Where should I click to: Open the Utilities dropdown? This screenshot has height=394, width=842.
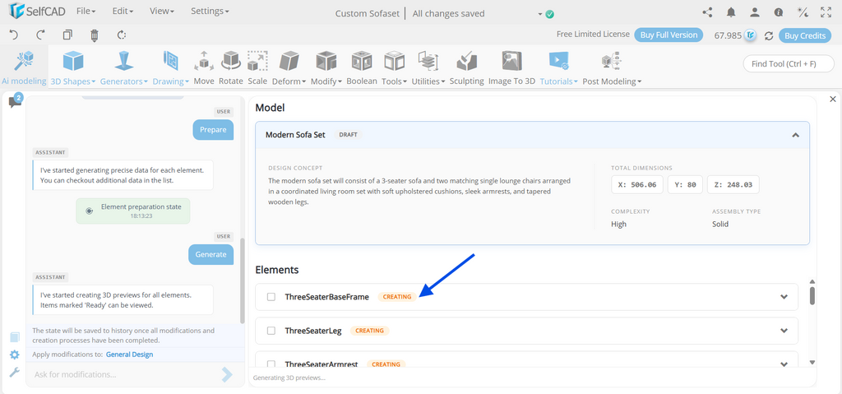[x=428, y=67]
